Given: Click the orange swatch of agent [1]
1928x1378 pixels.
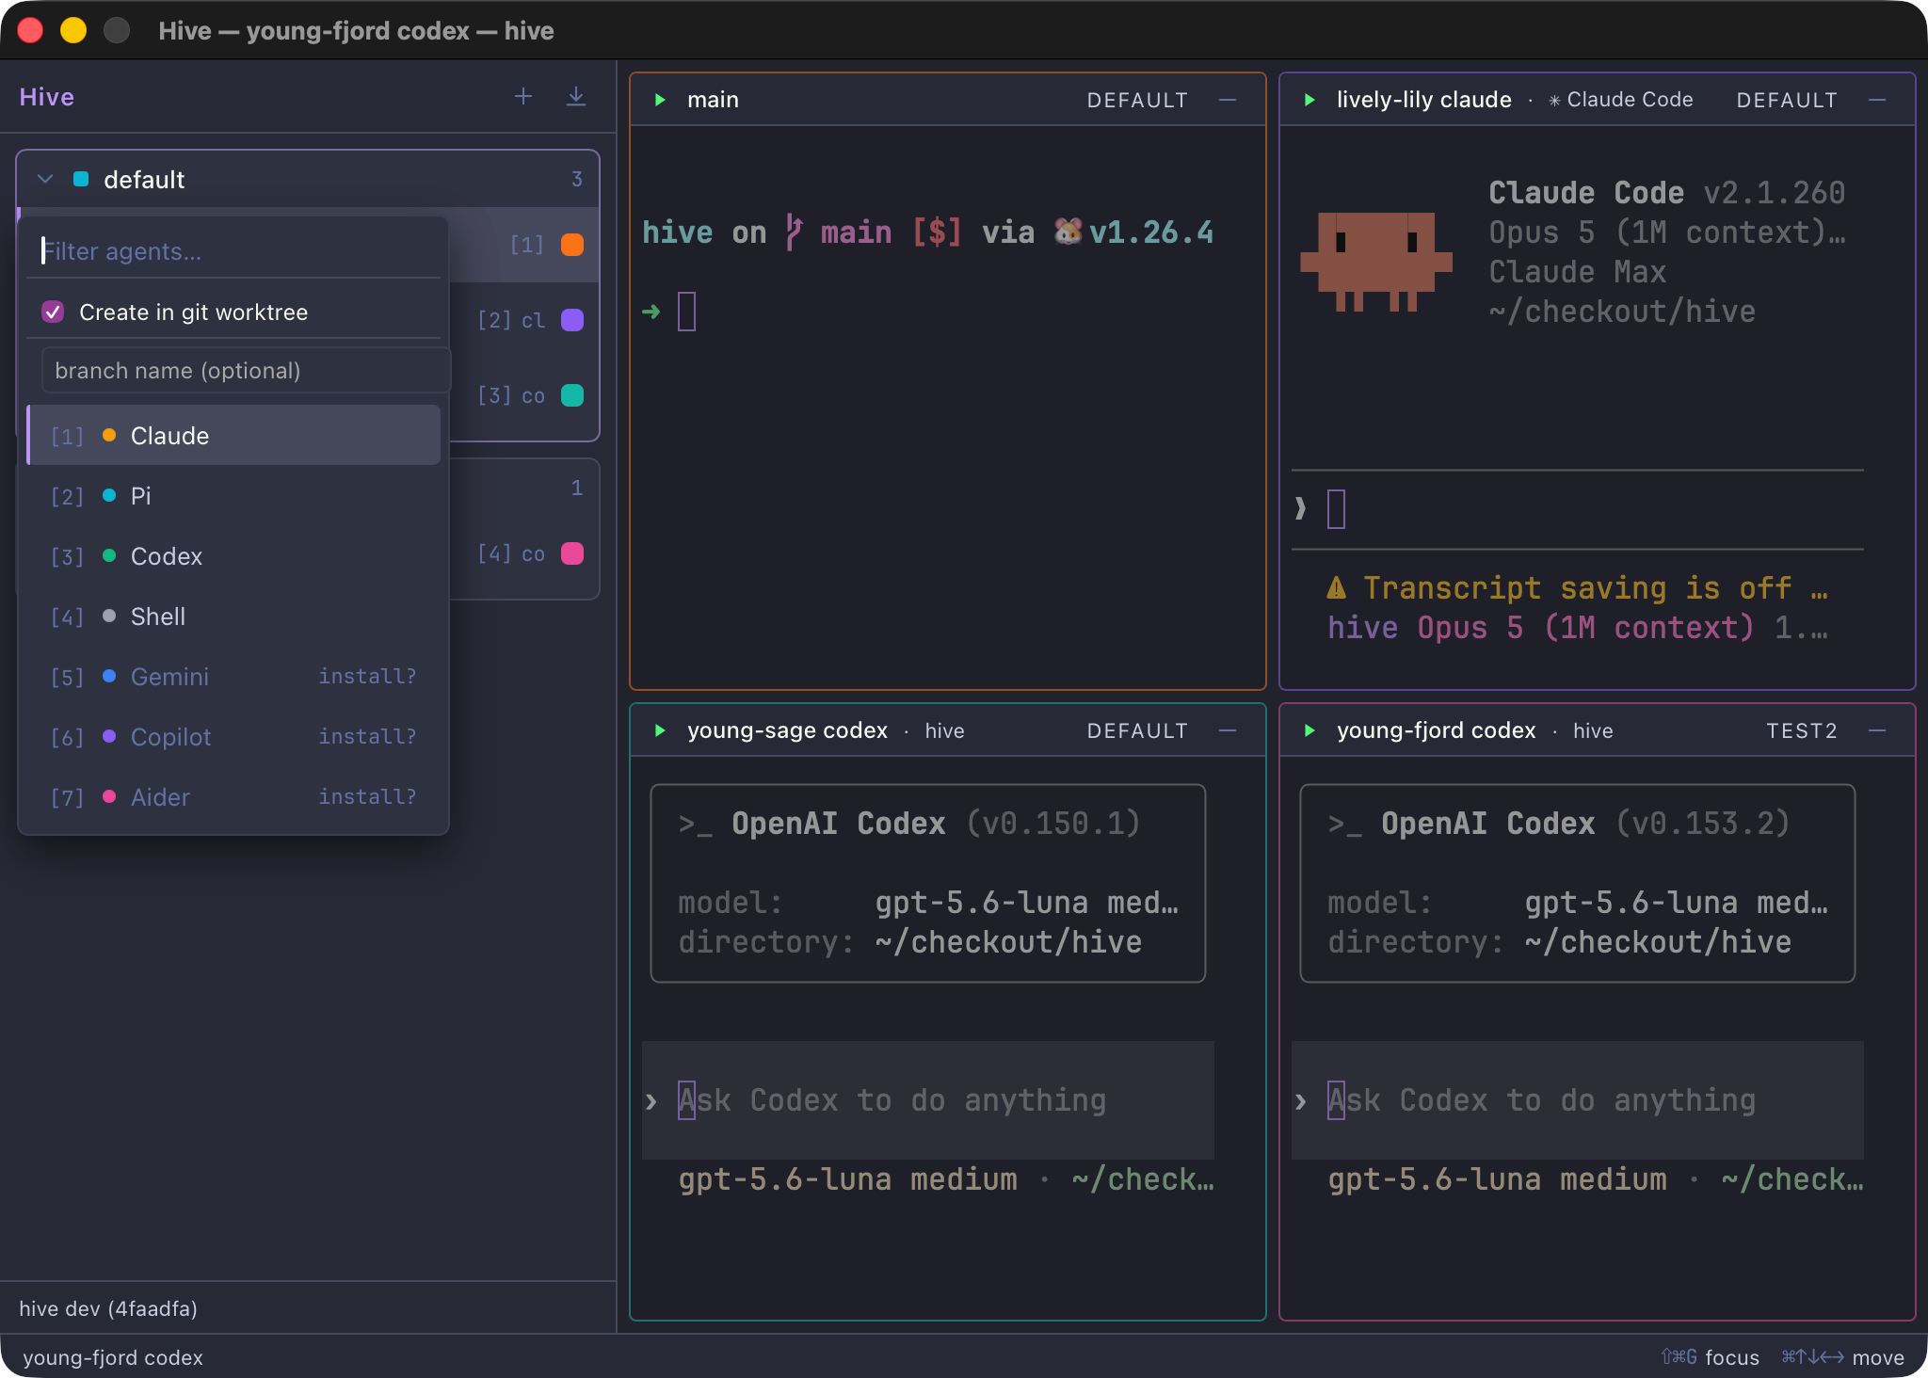Looking at the screenshot, I should tap(572, 245).
